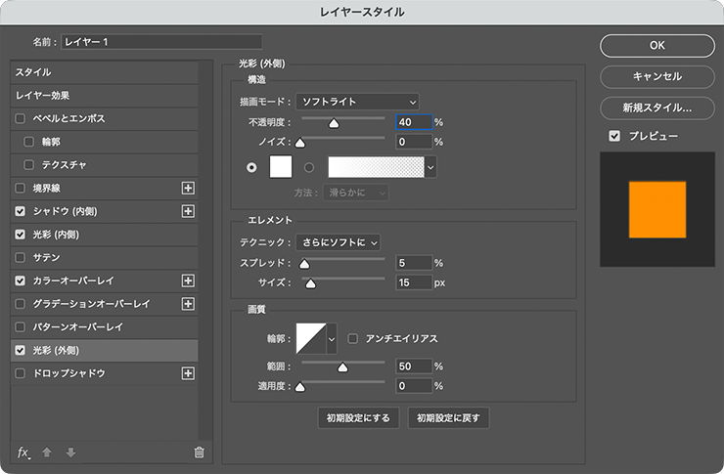
Task: Expand the 輪郭 contour picker arrow
Action: [x=331, y=338]
